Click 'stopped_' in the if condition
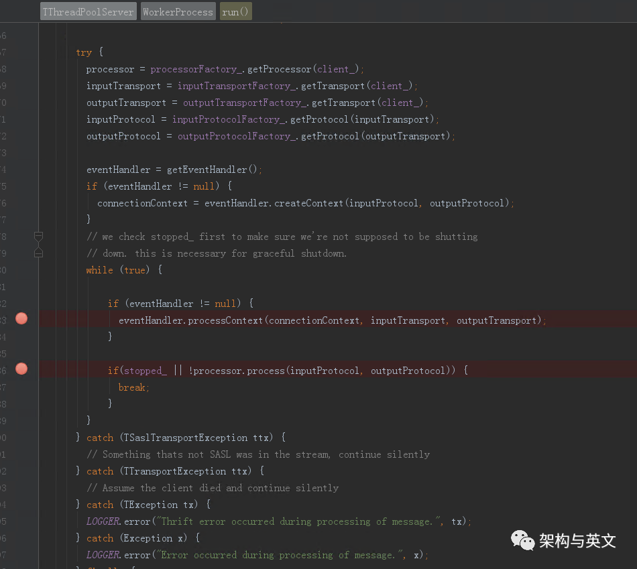Screen dimensions: 637x569 click(146, 371)
